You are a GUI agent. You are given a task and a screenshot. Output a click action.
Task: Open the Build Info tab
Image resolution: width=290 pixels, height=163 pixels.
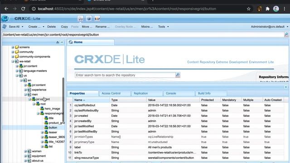[x=211, y=93]
